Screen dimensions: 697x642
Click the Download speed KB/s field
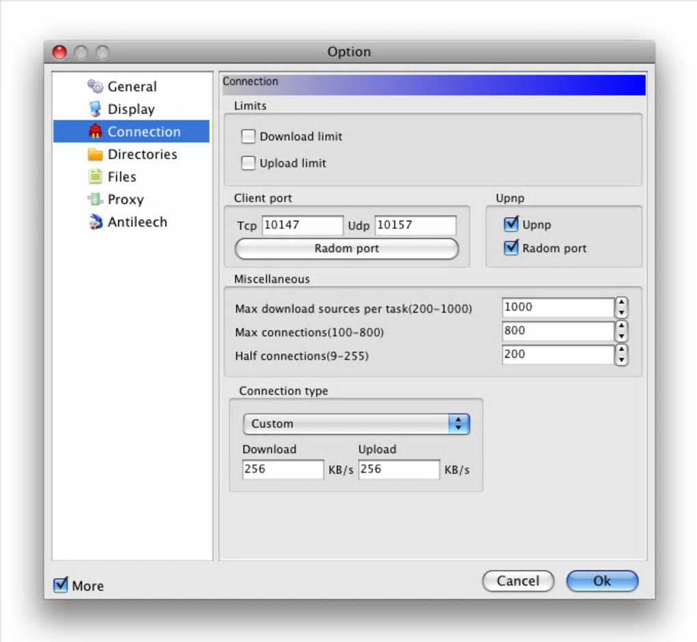tap(283, 469)
